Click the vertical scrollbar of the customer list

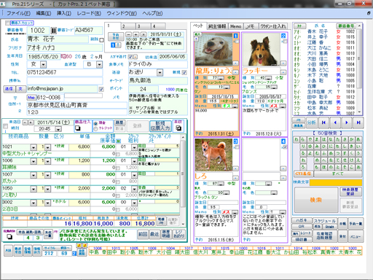[359, 69]
